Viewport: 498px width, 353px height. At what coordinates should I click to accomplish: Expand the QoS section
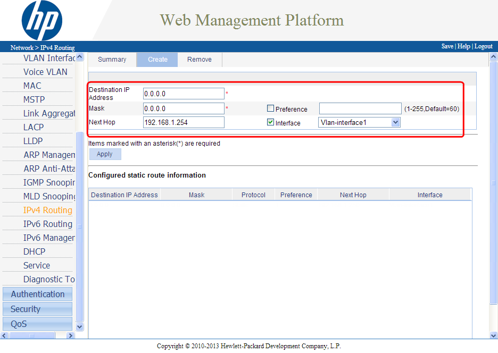pos(37,324)
